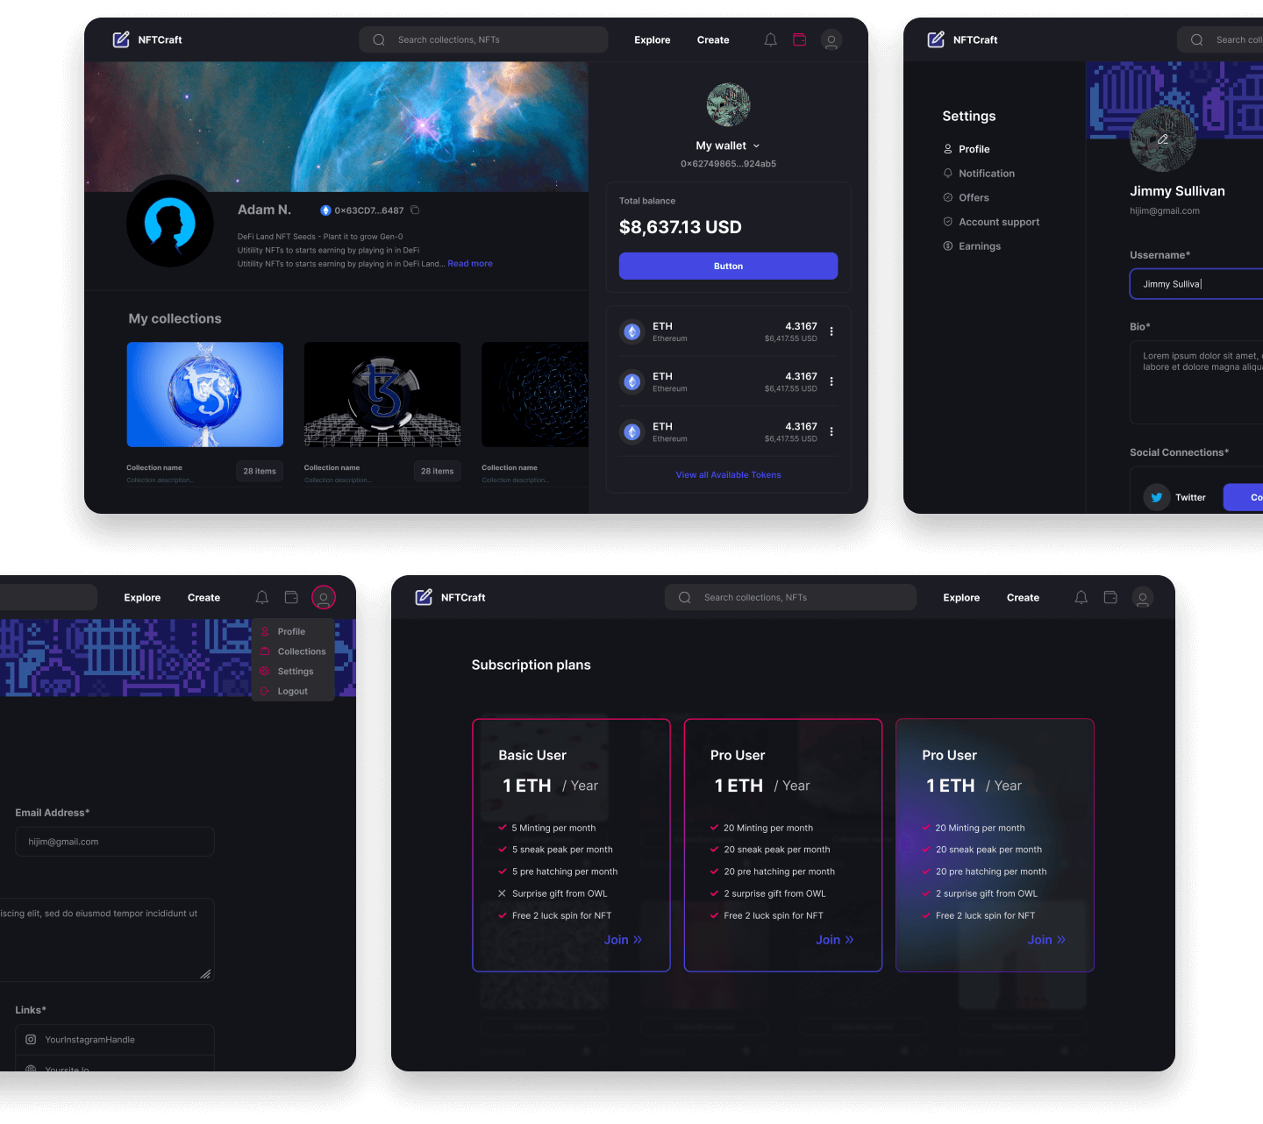Image resolution: width=1263 pixels, height=1124 pixels.
Task: Open options menu for second ETH row
Action: tap(831, 381)
